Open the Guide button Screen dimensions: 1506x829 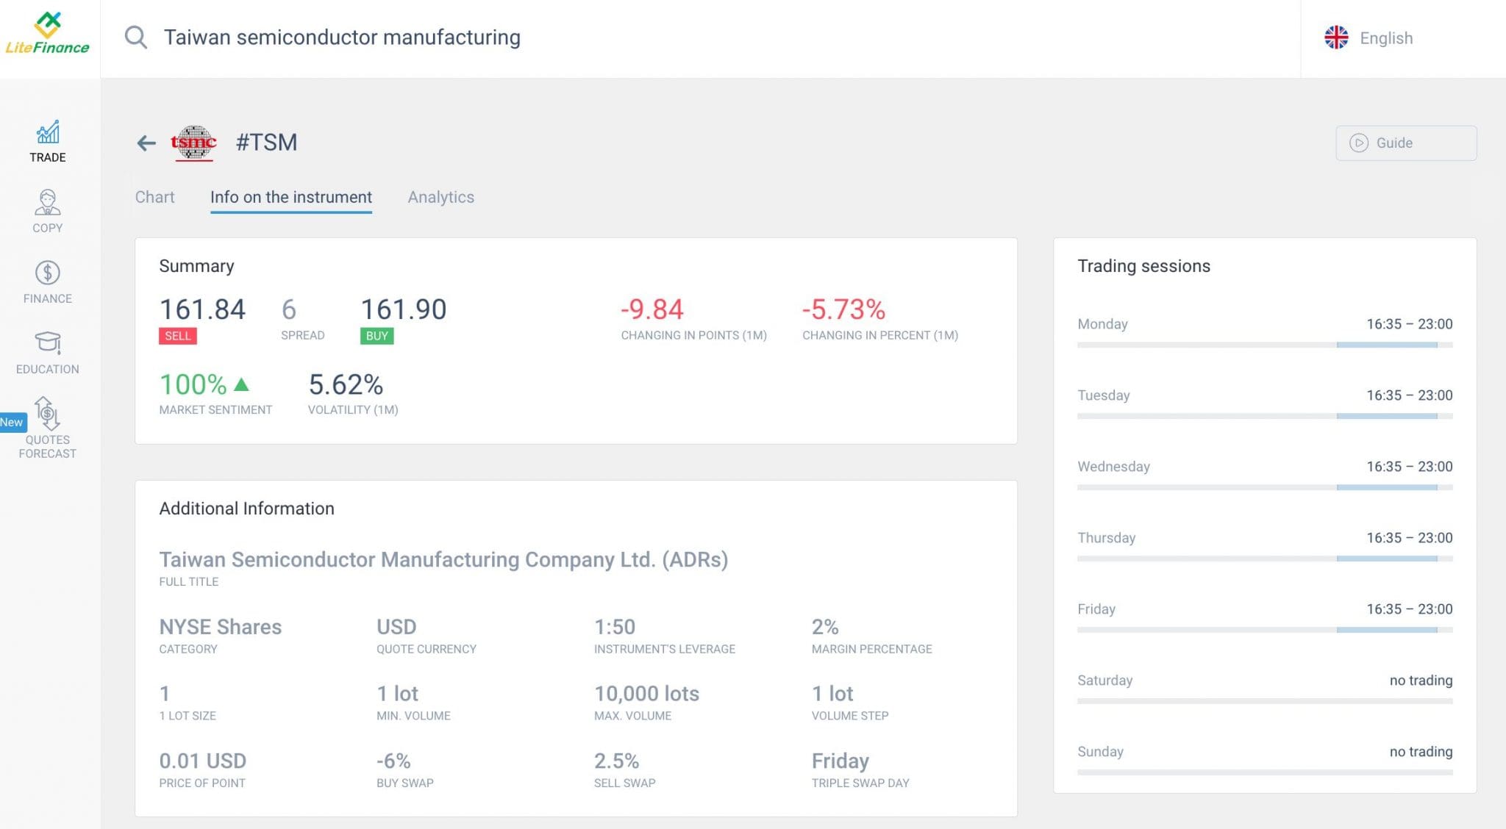point(1406,143)
